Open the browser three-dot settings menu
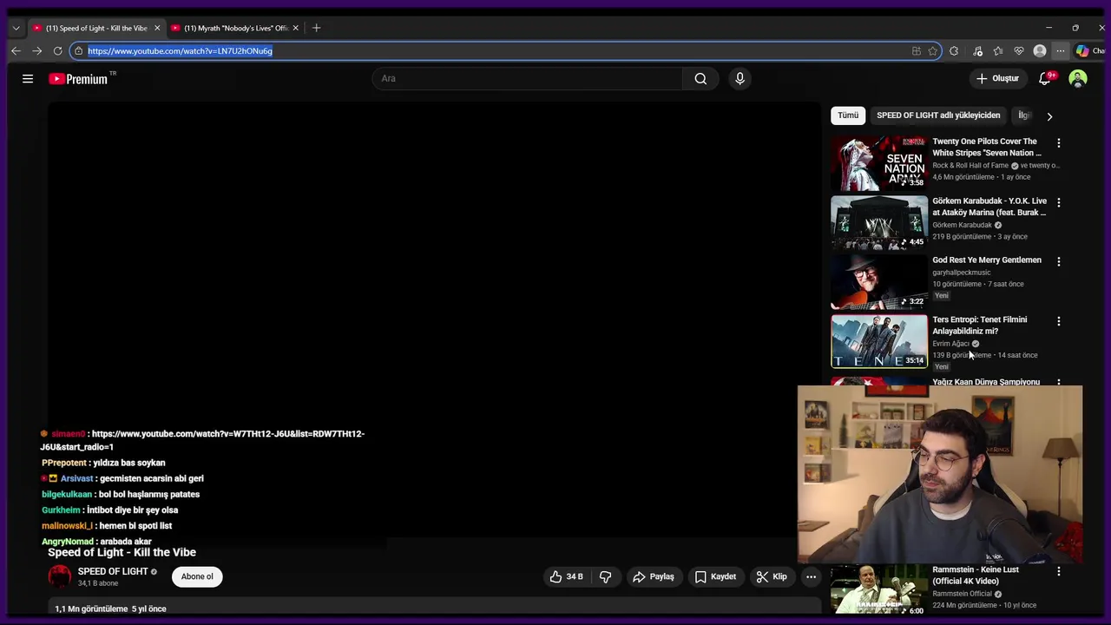1111x625 pixels. click(x=1060, y=51)
